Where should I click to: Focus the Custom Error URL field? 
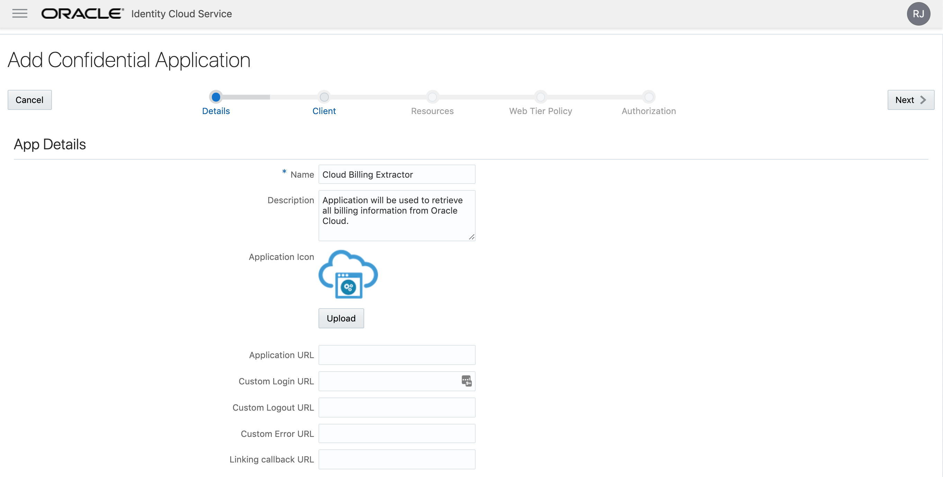coord(397,433)
